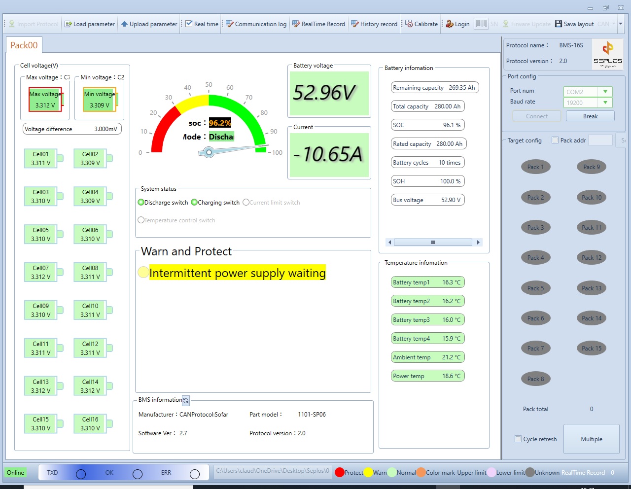Open the History record view
Viewport: 631px width, 489px height.
click(374, 24)
